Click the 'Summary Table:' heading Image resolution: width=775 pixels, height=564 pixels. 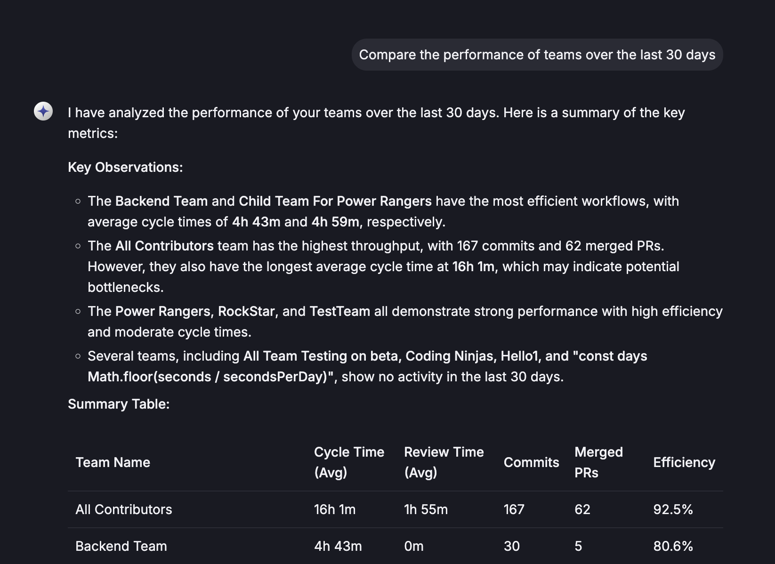click(119, 404)
